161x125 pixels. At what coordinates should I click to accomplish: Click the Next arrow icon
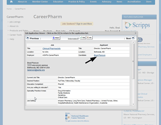click(x=133, y=38)
